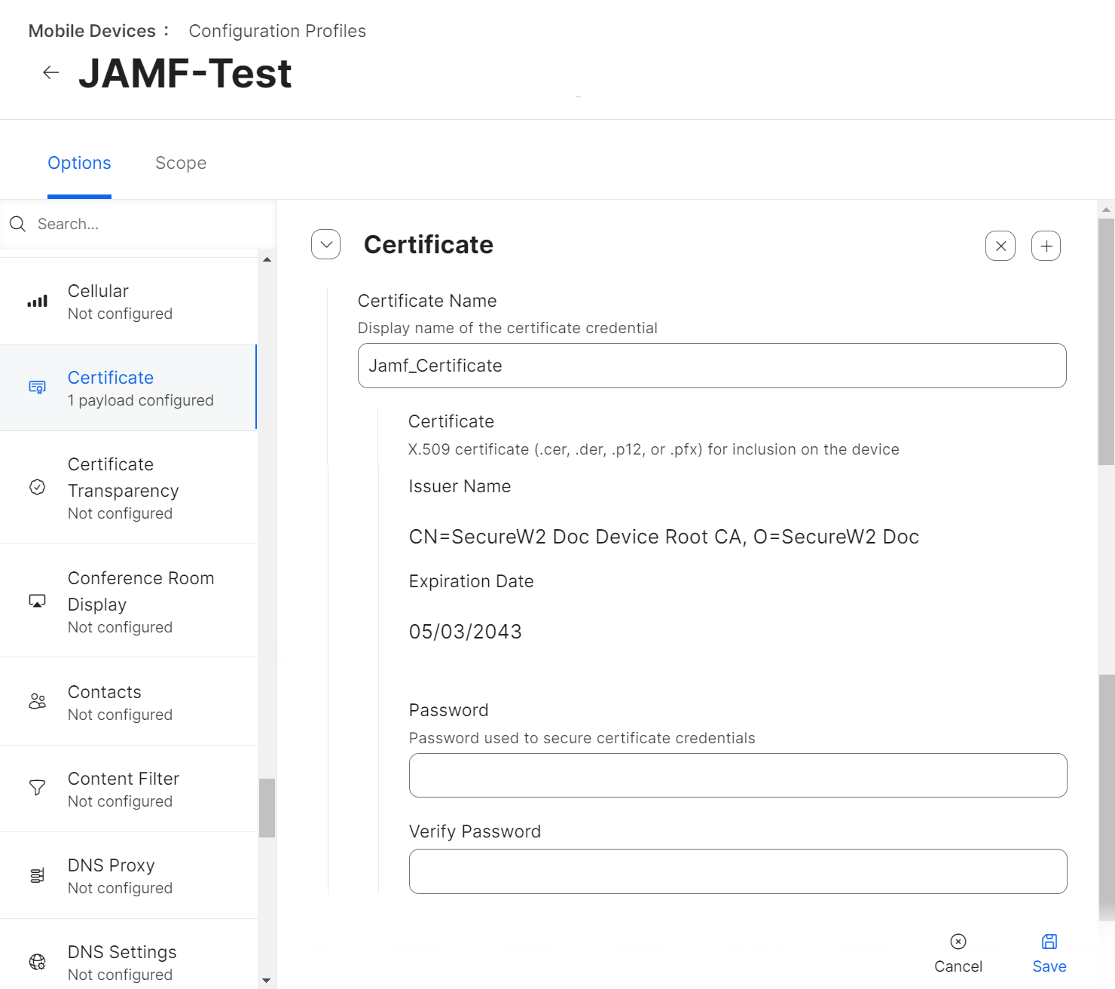Cancel editing the profile

coord(958,953)
